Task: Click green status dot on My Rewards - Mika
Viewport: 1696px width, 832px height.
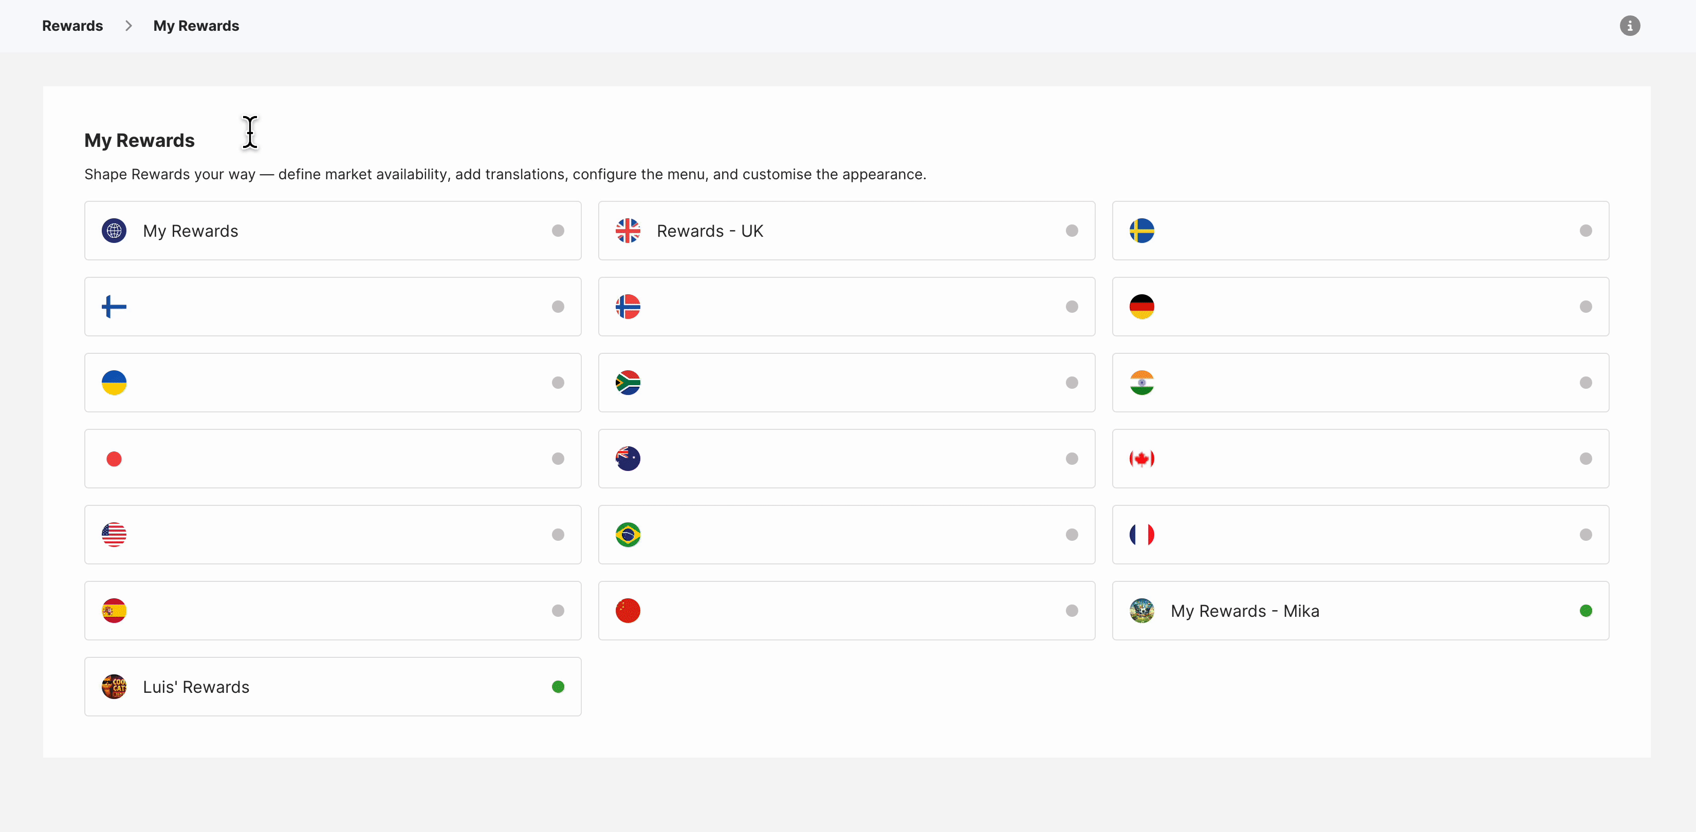Action: point(1586,611)
